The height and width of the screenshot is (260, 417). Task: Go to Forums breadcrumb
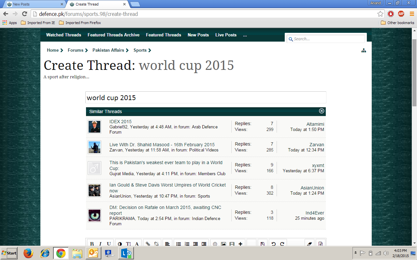76,50
